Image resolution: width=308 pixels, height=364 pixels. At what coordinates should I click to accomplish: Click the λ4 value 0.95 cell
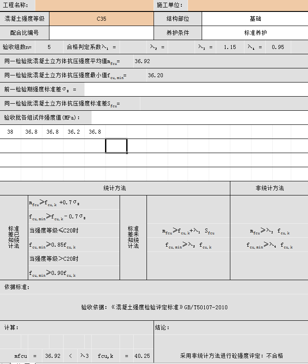click(x=278, y=47)
